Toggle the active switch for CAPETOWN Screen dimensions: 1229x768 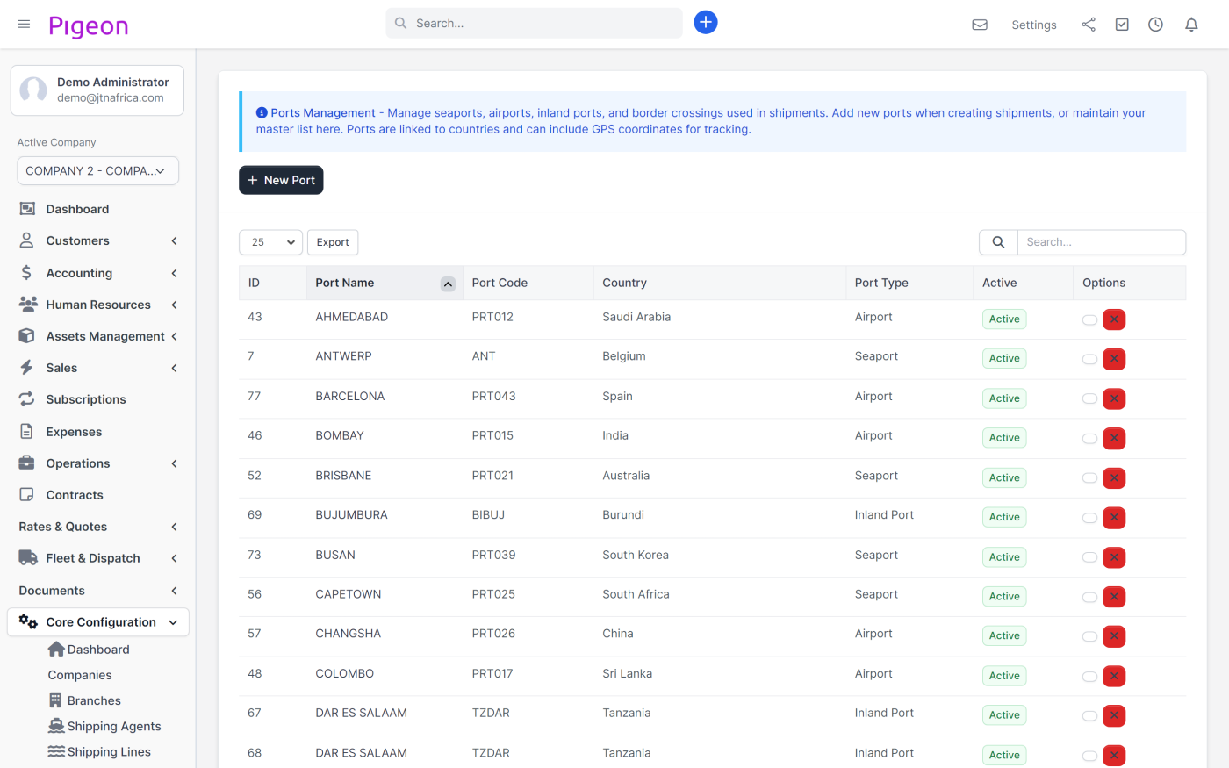(x=1089, y=598)
